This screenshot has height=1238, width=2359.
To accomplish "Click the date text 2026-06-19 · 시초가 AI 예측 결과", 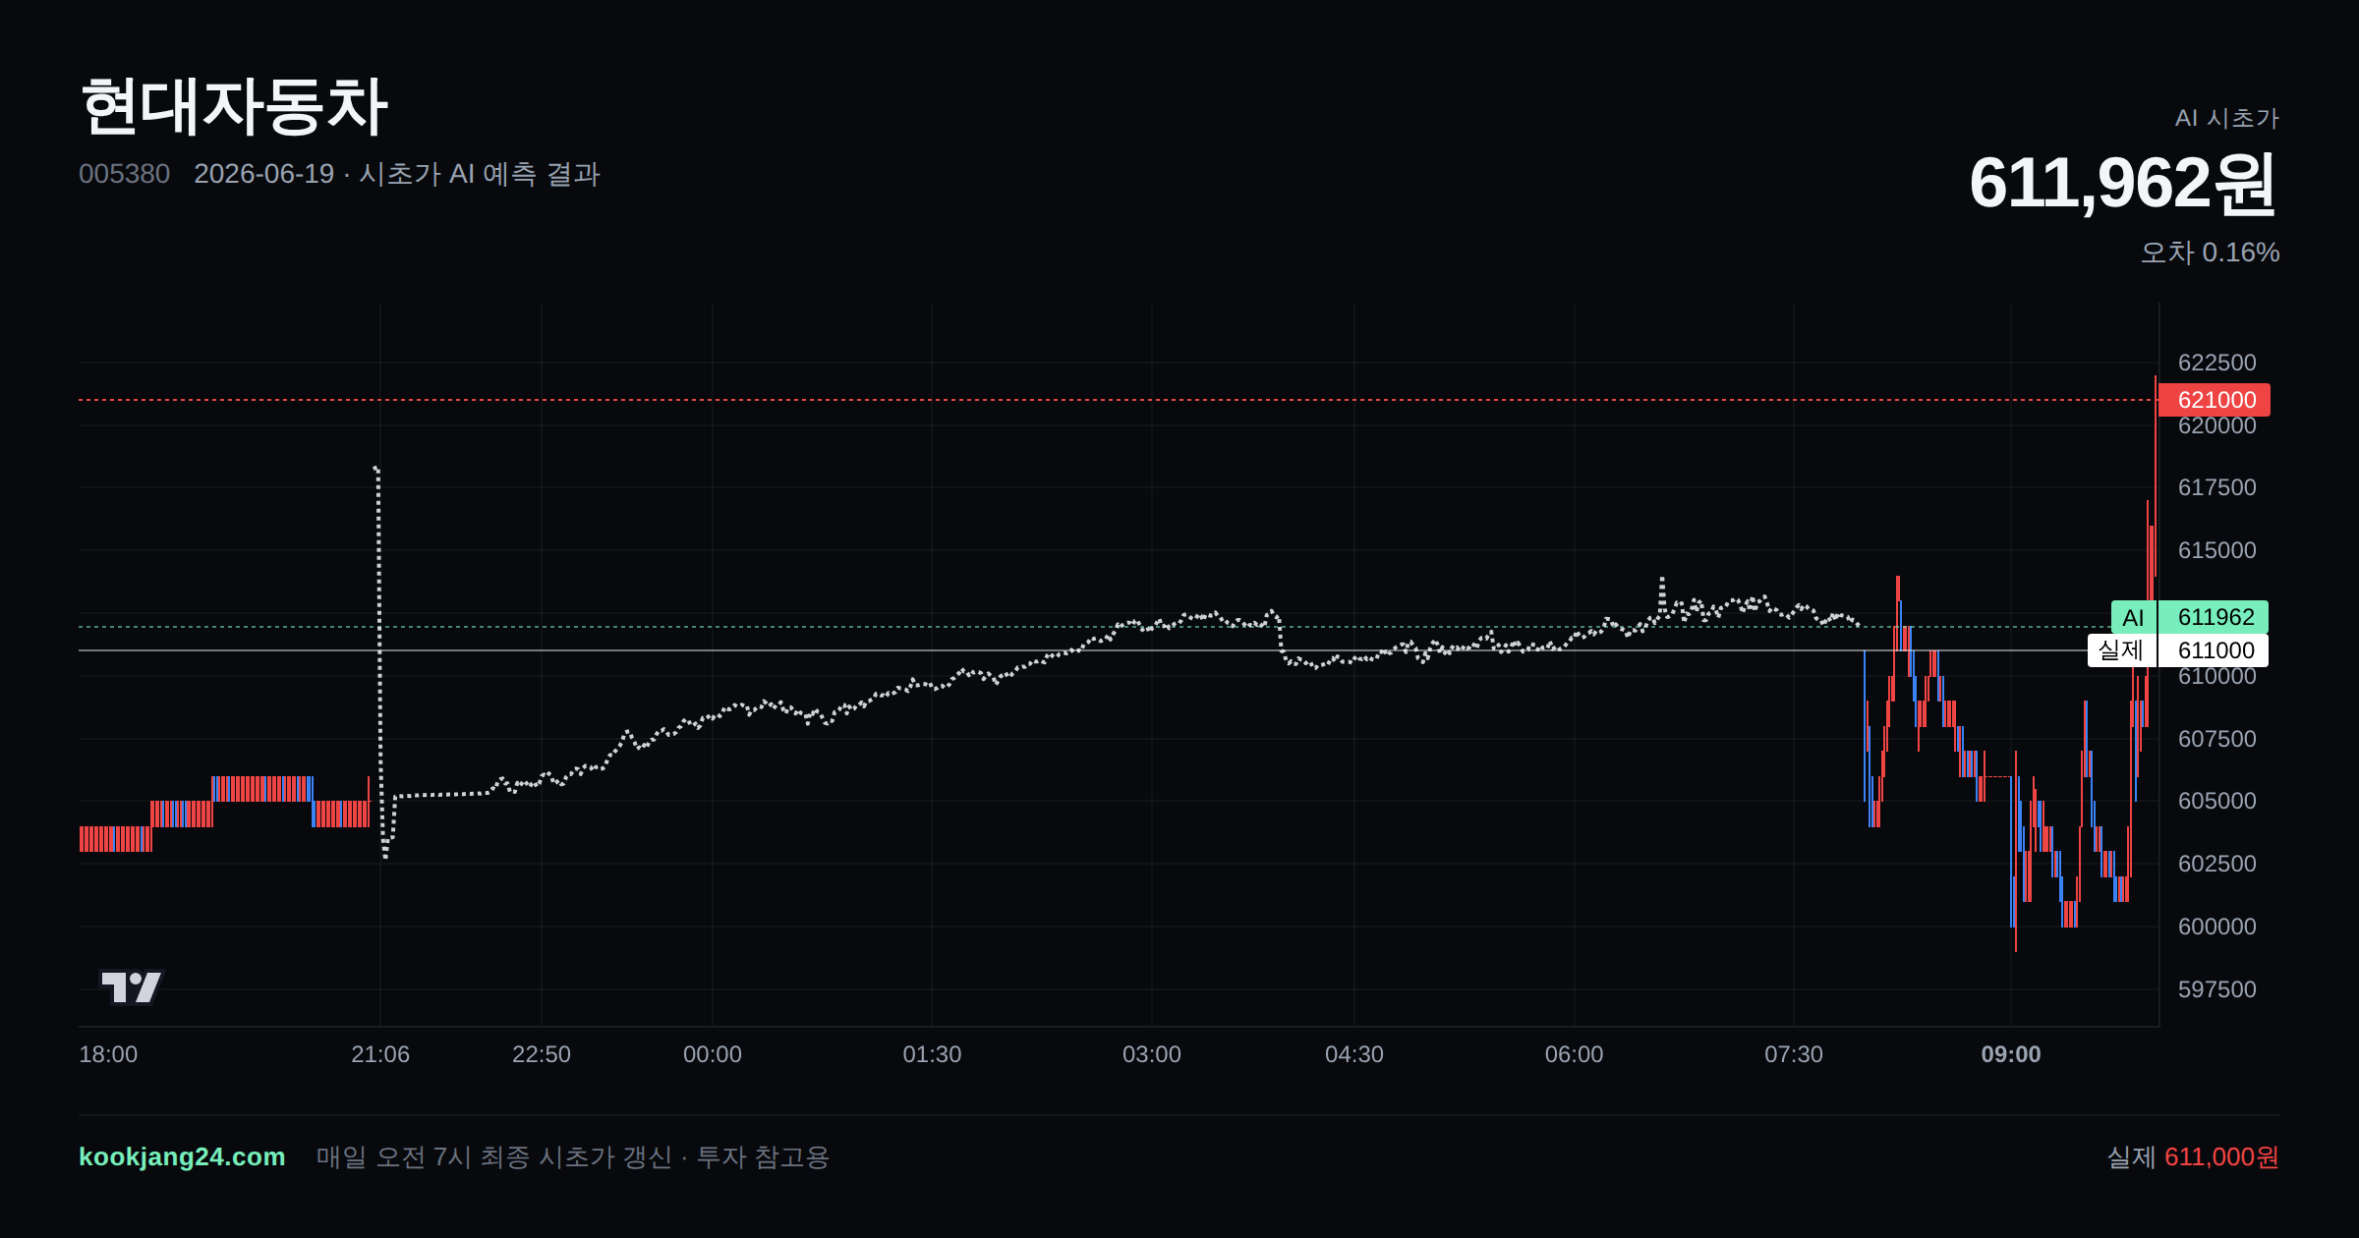I will click(x=397, y=174).
